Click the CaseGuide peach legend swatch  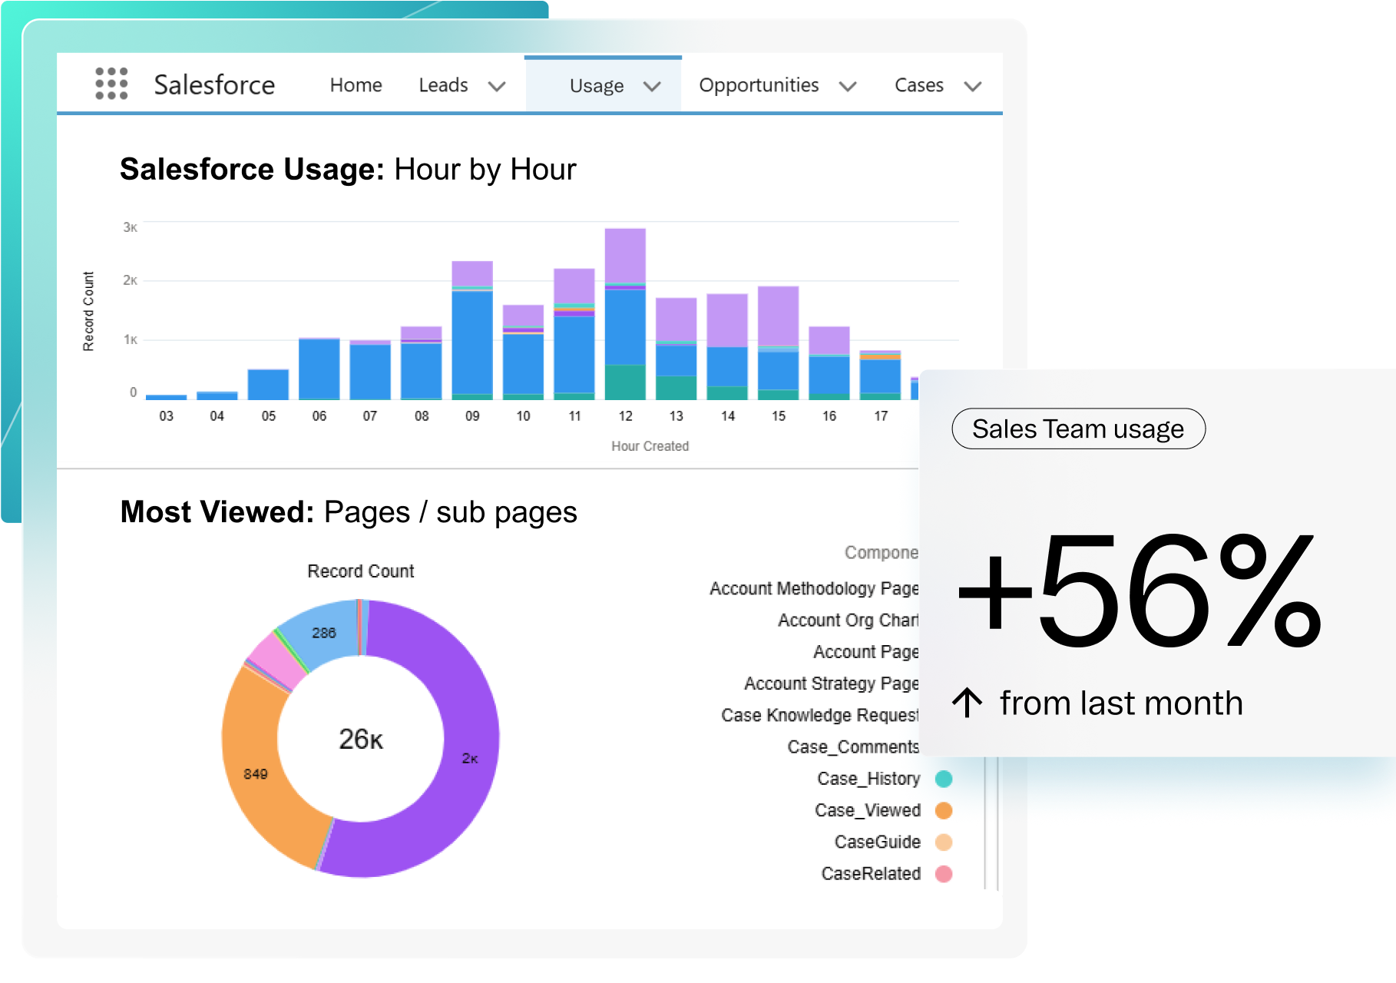[x=944, y=842]
